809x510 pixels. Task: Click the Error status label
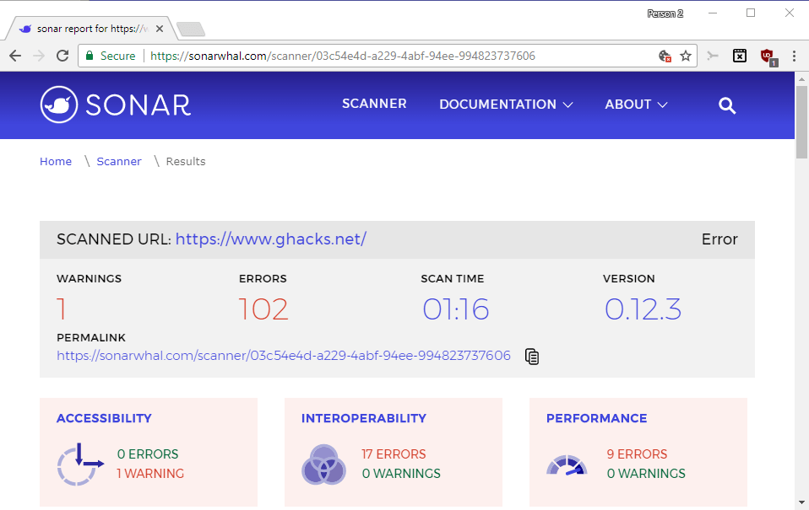pos(719,239)
